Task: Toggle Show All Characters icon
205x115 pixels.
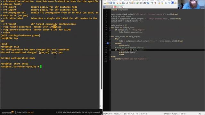Action: tap(169, 3)
